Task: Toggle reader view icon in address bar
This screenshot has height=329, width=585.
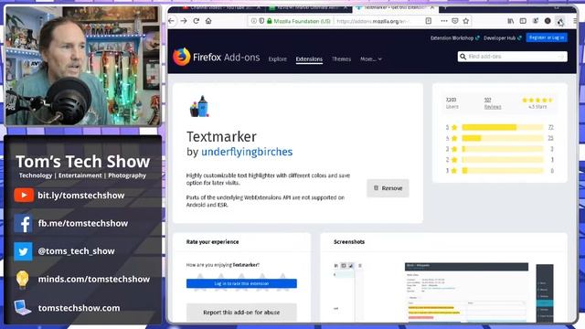Action: [x=429, y=21]
